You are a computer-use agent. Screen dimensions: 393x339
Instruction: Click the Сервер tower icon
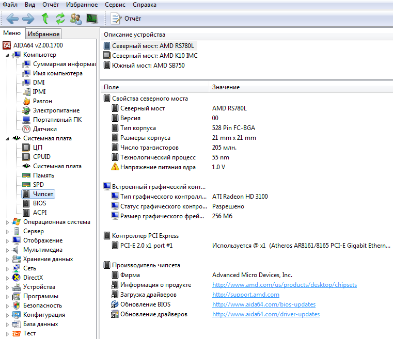(17, 231)
